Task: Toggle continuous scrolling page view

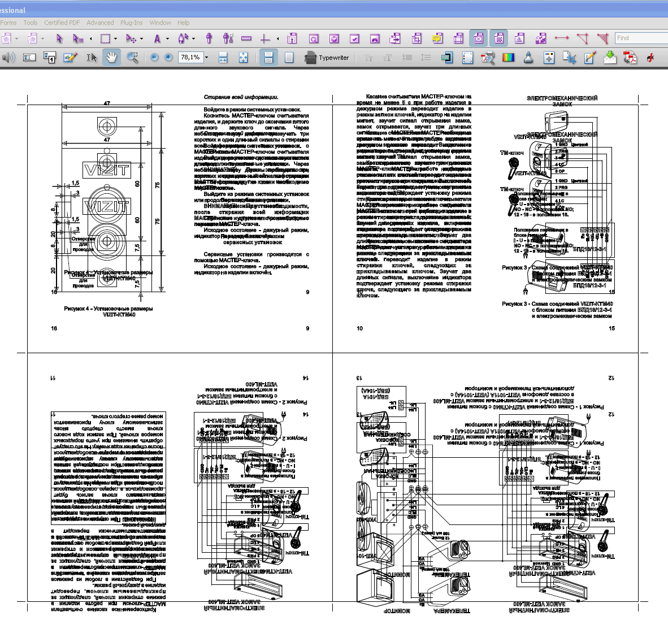Action: click(268, 57)
